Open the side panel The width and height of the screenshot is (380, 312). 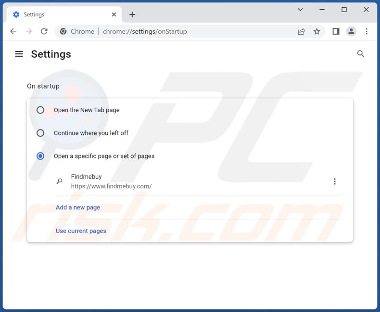(336, 31)
